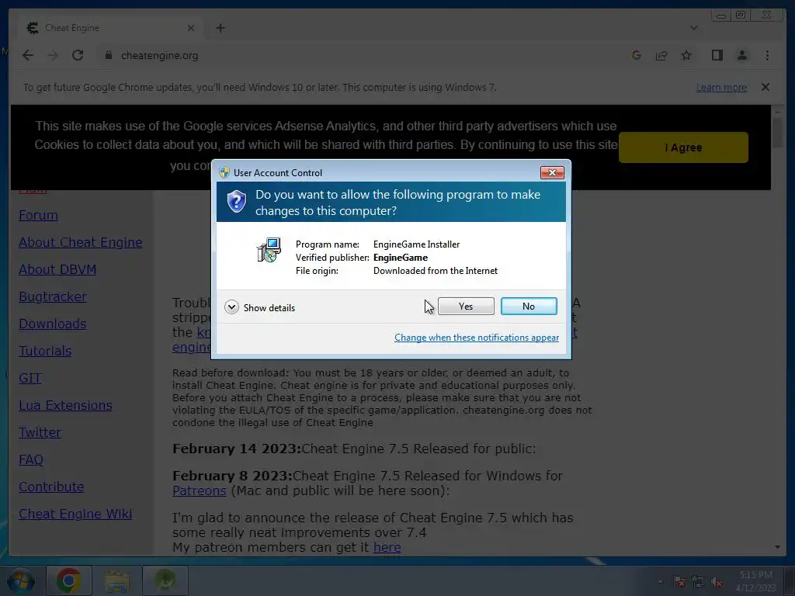Open tab search dropdown arrow
Viewport: 795px width, 596px height.
[693, 28]
